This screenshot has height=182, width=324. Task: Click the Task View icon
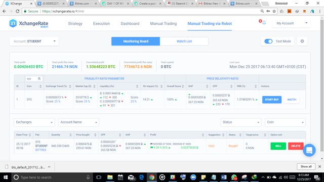pos(99,177)
